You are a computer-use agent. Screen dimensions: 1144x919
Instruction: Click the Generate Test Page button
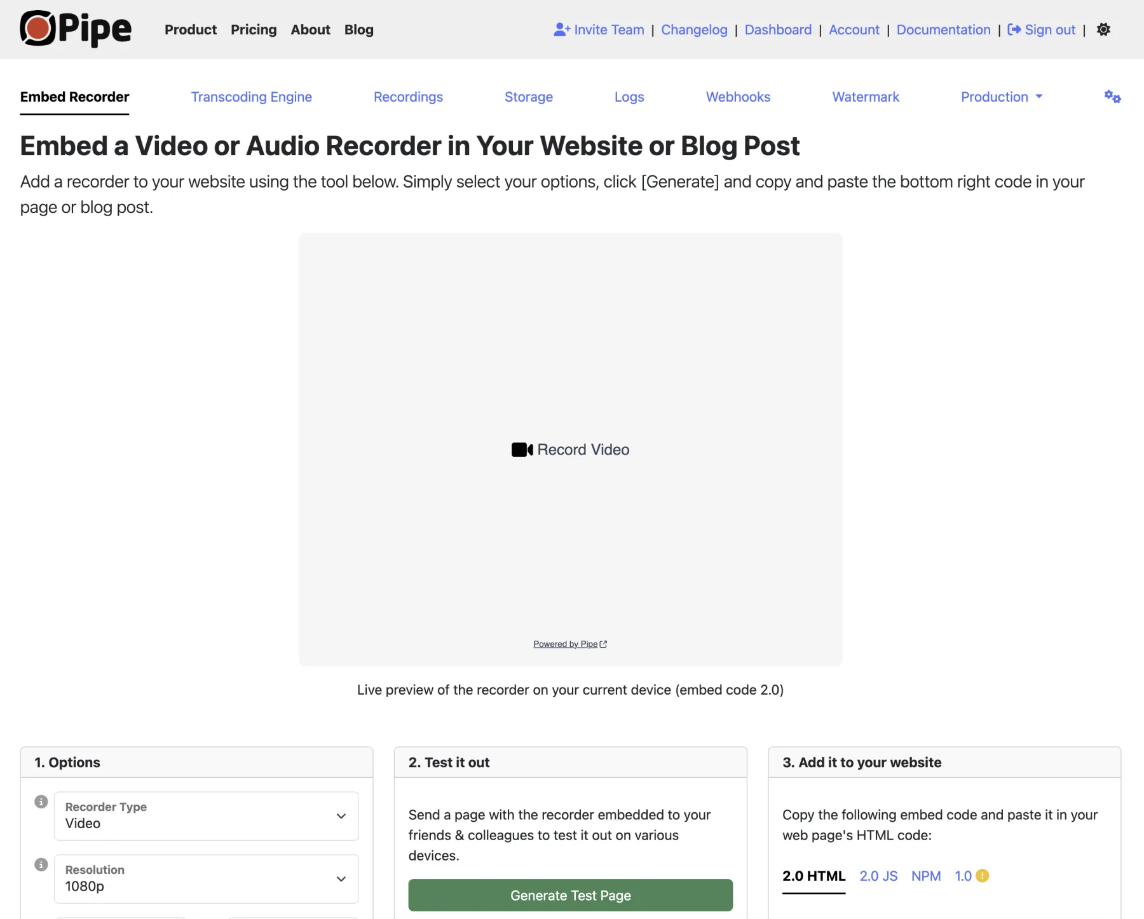pos(571,895)
